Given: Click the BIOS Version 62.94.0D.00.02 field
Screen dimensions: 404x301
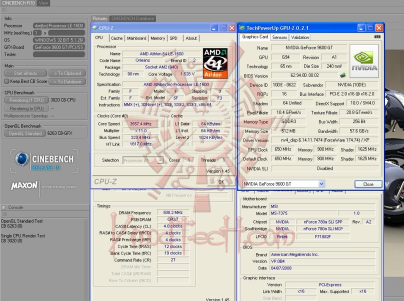Looking at the screenshot, I should coord(305,75).
